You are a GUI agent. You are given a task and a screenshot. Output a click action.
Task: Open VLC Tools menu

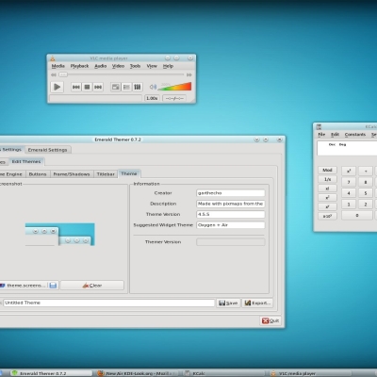coord(135,66)
